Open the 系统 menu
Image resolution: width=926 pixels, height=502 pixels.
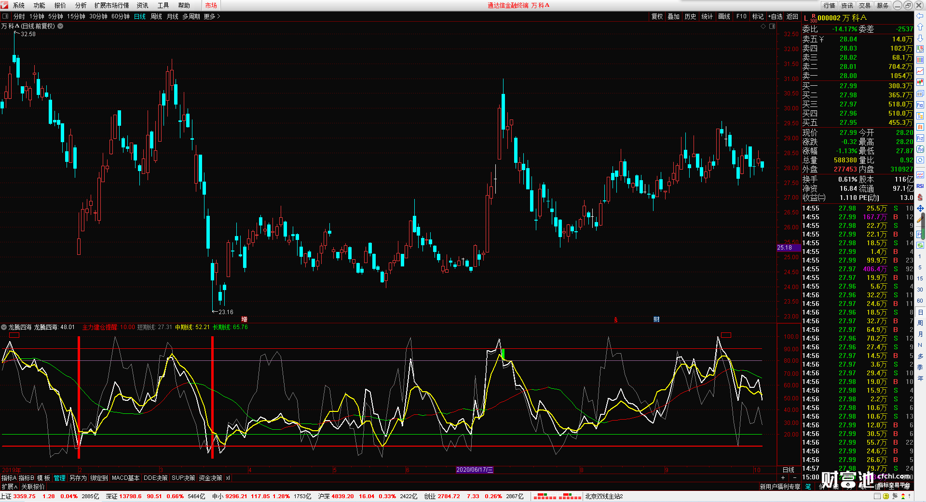pos(19,5)
